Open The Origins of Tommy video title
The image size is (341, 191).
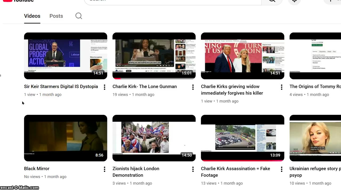[315, 86]
